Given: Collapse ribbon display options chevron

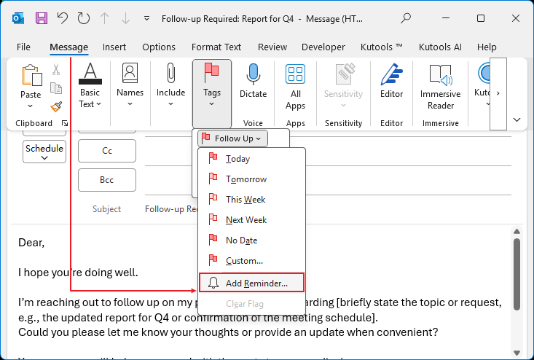Looking at the screenshot, I should (517, 120).
